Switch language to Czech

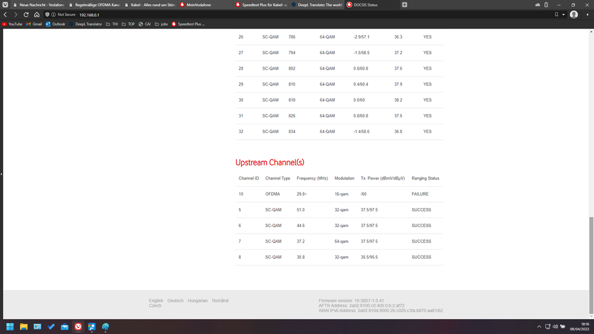pyautogui.click(x=155, y=305)
